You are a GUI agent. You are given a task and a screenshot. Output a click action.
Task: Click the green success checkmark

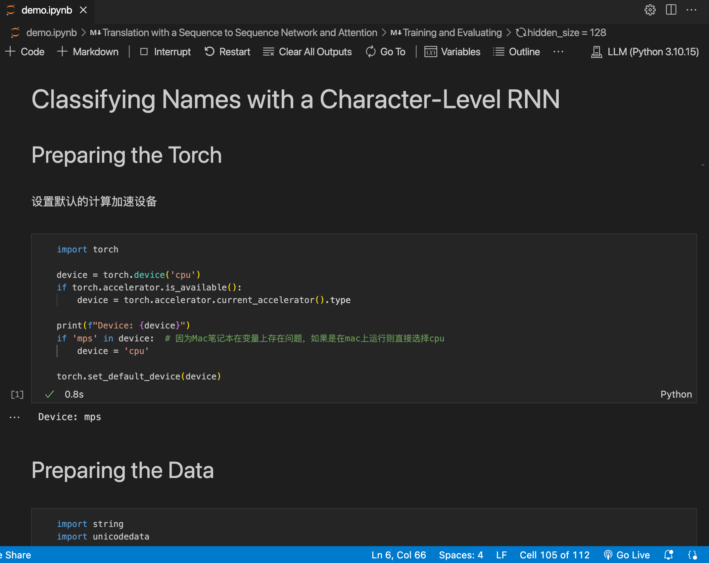pyautogui.click(x=50, y=394)
